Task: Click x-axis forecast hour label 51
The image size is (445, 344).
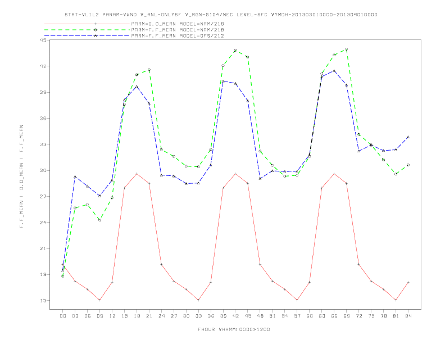Action: point(273,316)
